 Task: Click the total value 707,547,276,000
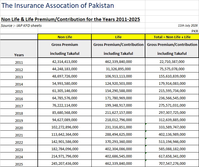[x=172, y=163]
